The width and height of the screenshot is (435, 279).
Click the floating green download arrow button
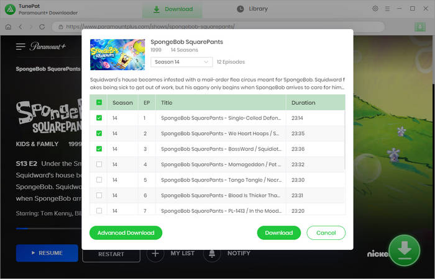pyautogui.click(x=405, y=250)
